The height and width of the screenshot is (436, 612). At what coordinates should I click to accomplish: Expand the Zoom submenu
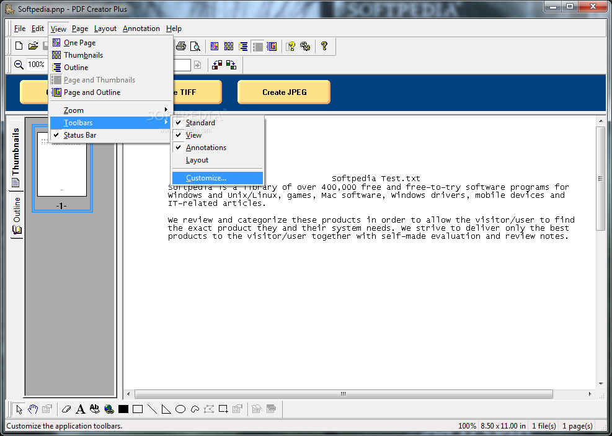(x=110, y=110)
